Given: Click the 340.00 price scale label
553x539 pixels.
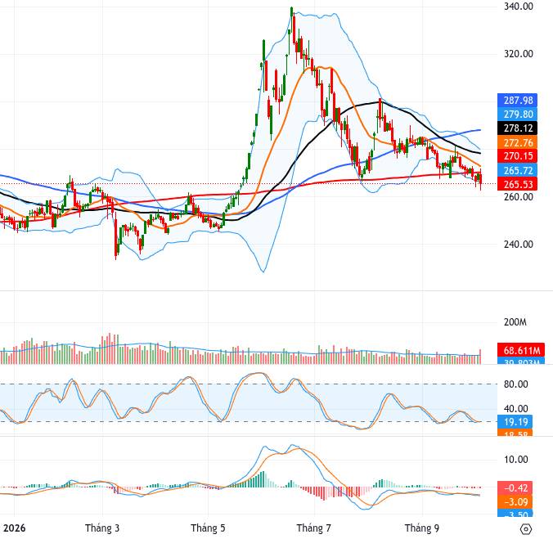Looking at the screenshot, I should [x=518, y=7].
